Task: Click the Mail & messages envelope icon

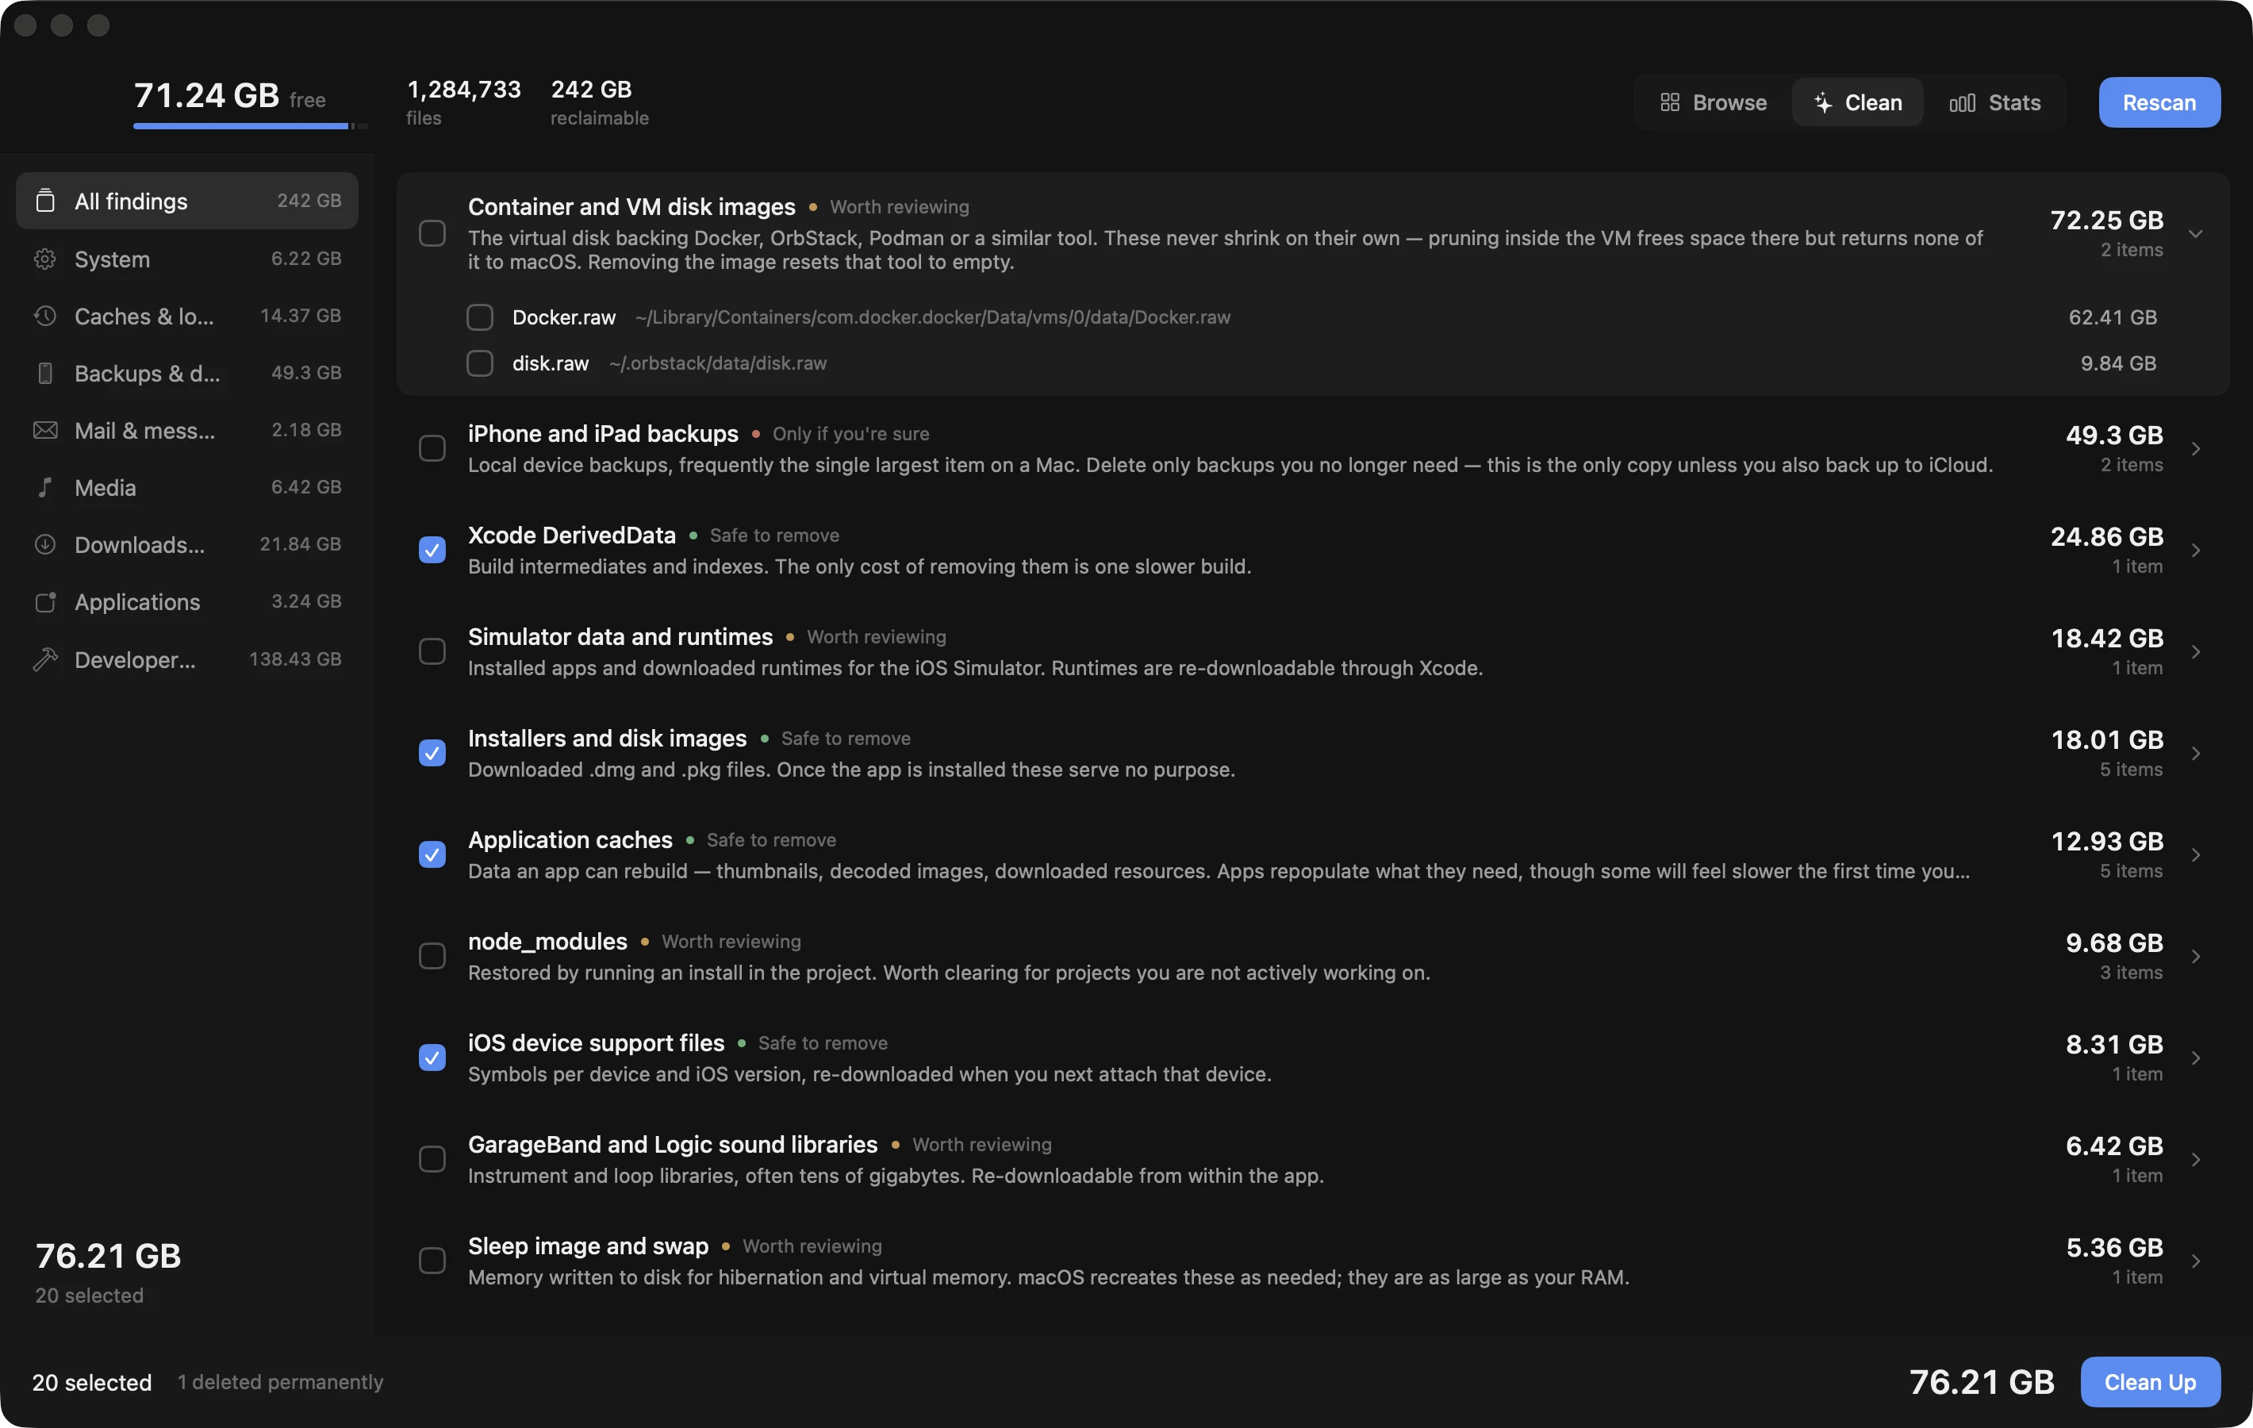Action: point(45,431)
